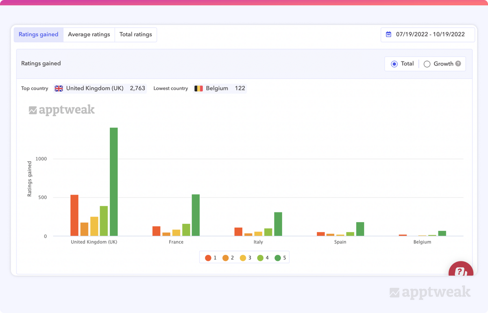The width and height of the screenshot is (488, 313).
Task: Click the Ratings gained panel heading
Action: coord(41,63)
